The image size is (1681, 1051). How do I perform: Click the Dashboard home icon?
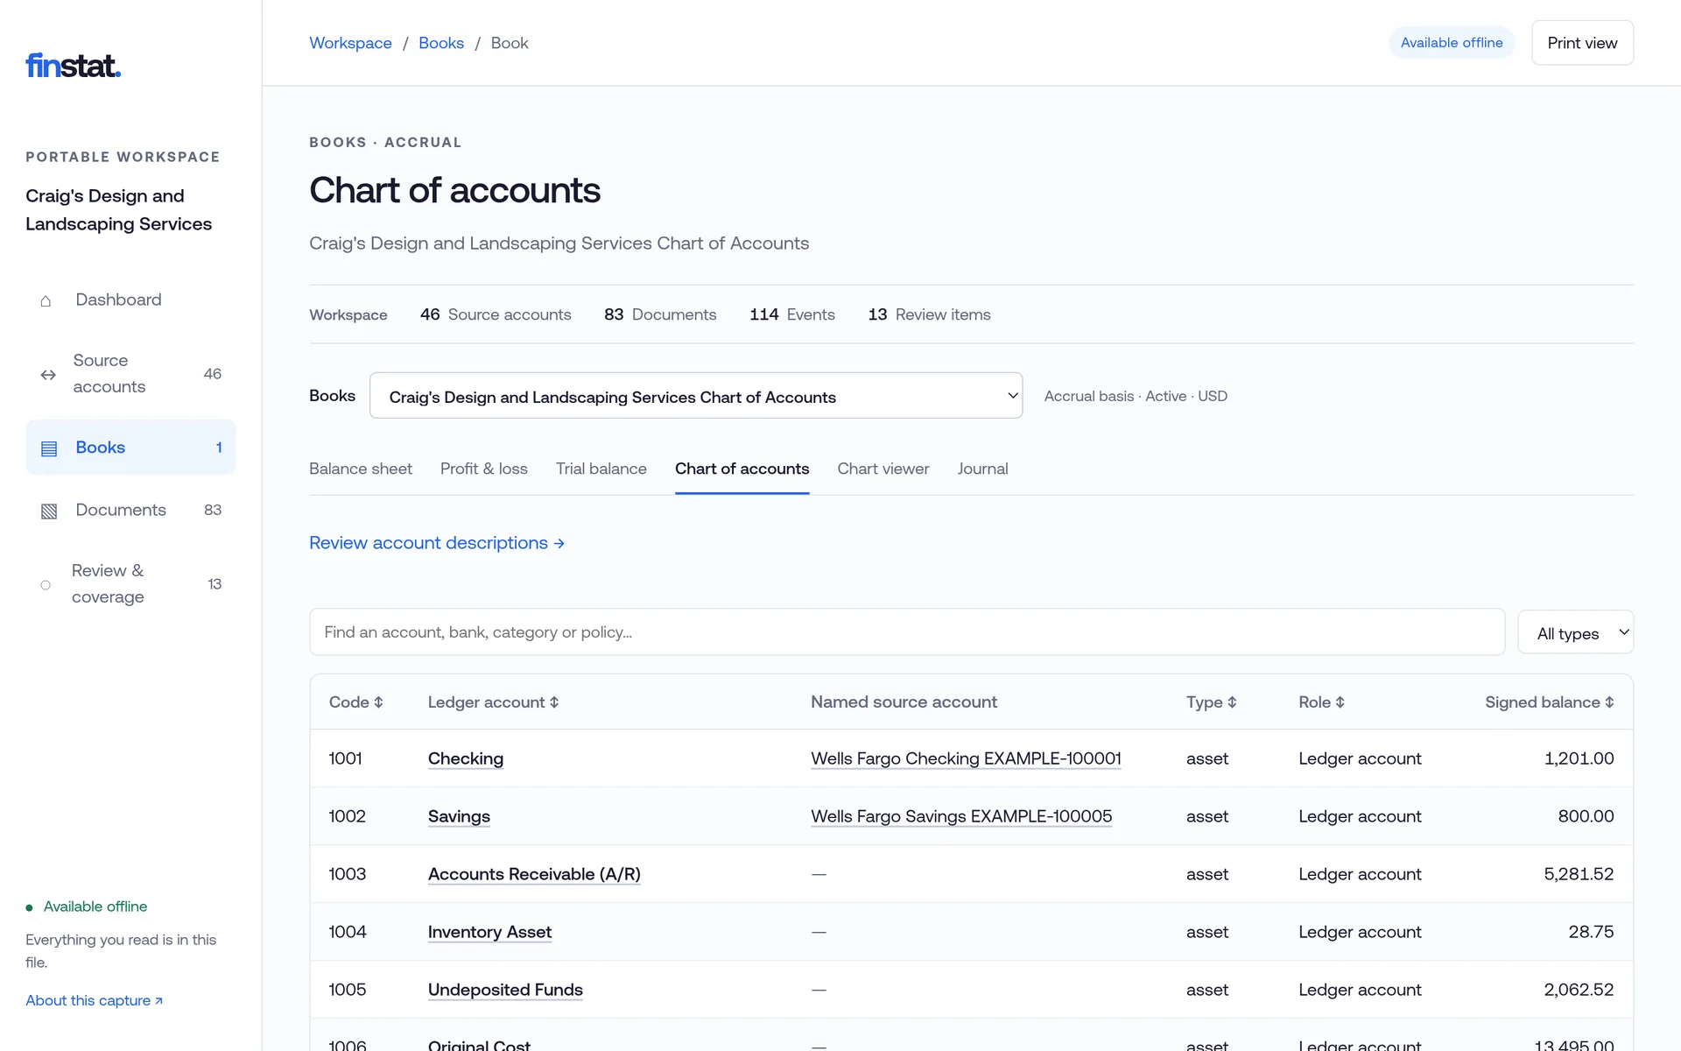(46, 300)
